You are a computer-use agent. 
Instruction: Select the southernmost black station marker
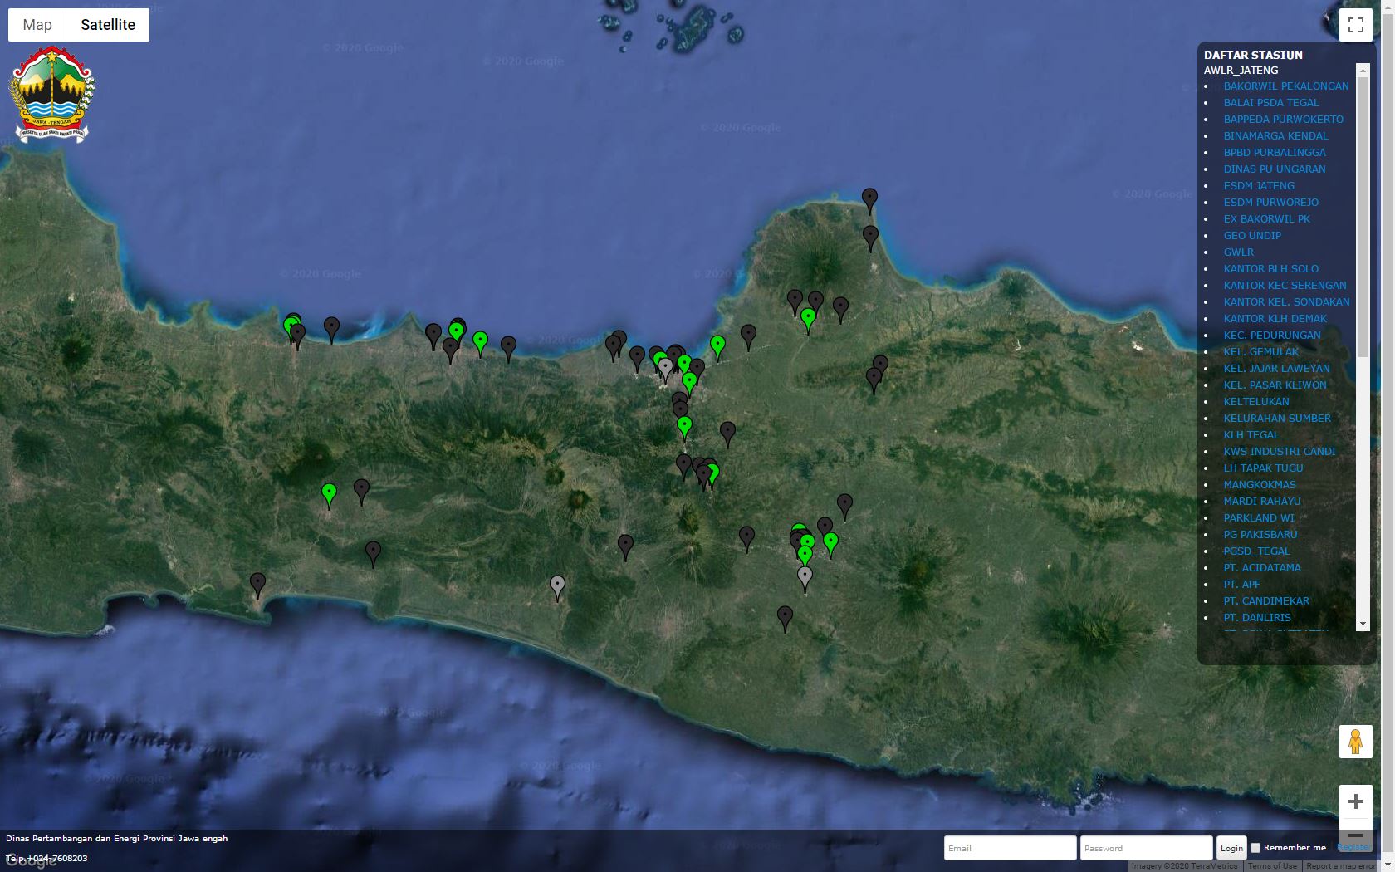pos(785,617)
